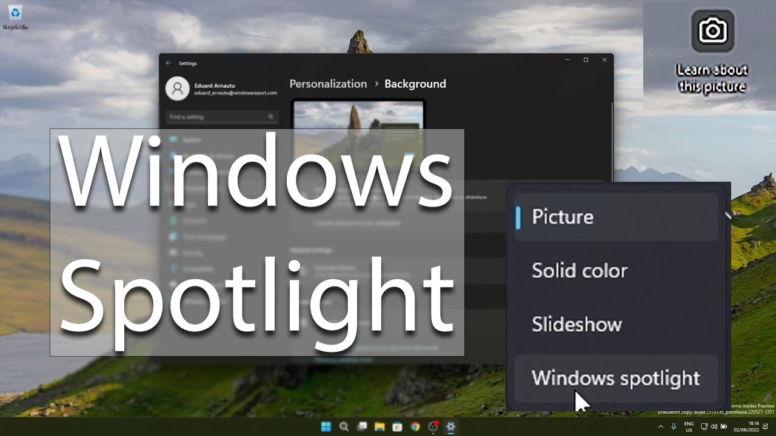Launch File Explorer from the taskbar
This screenshot has width=776, height=436.
380,426
